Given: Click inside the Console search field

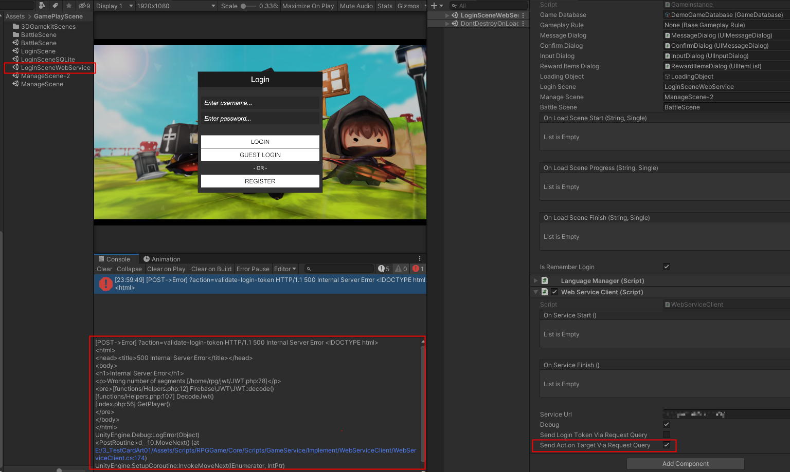Looking at the screenshot, I should [338, 269].
